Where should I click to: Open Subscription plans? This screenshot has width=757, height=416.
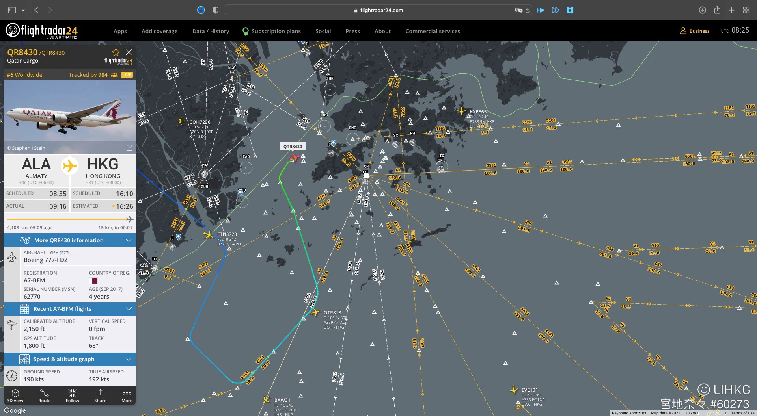272,31
